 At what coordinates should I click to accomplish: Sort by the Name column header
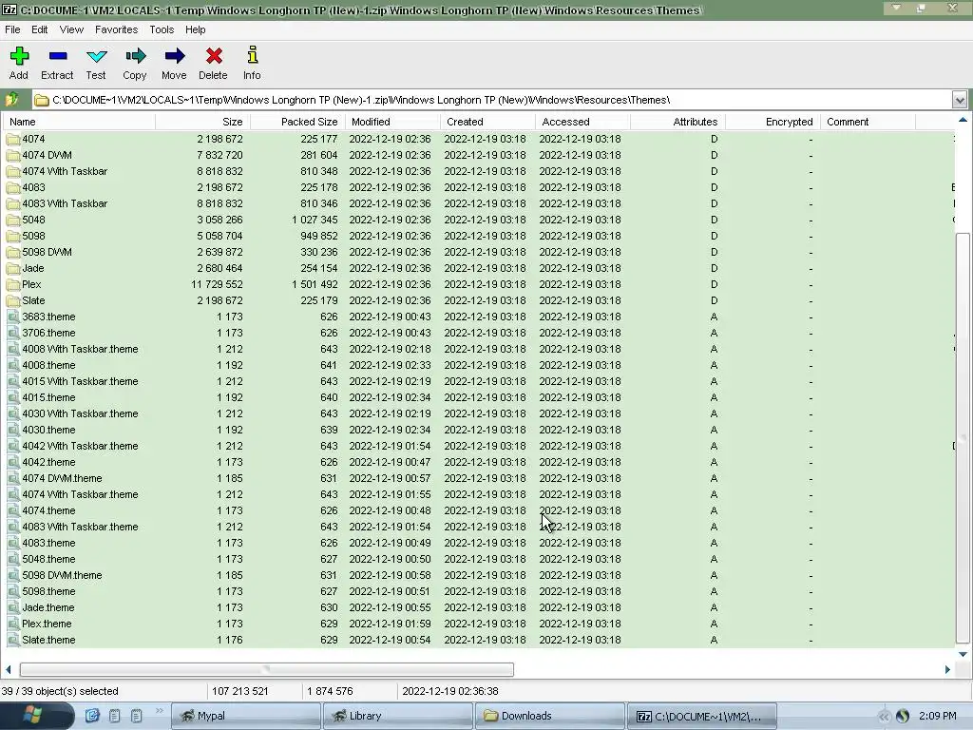coord(79,122)
